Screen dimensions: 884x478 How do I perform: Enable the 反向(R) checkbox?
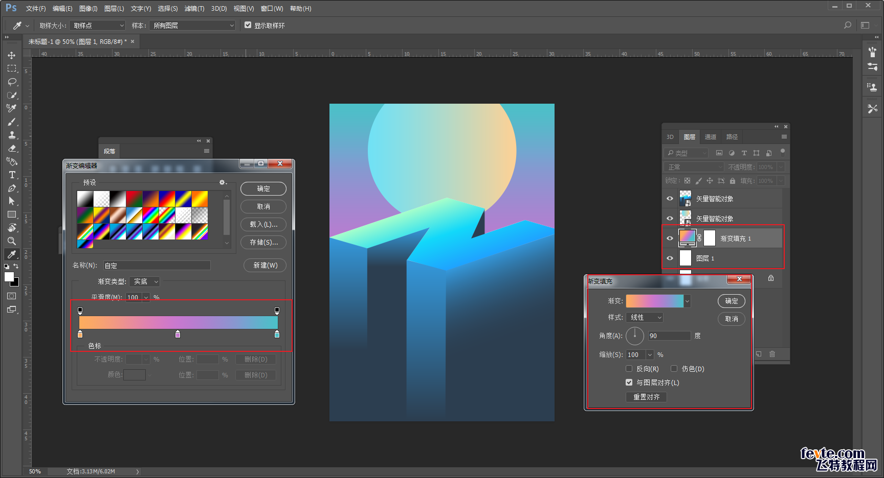pyautogui.click(x=629, y=369)
